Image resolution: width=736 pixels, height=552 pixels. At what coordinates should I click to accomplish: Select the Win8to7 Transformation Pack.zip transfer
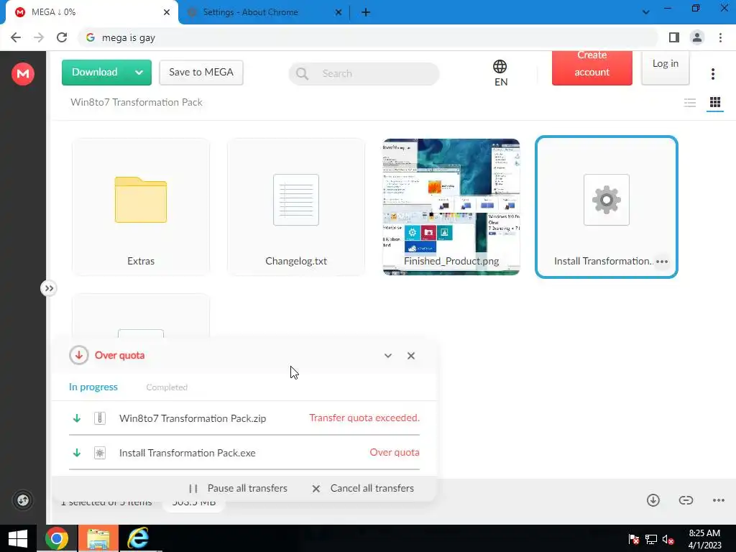coord(244,418)
